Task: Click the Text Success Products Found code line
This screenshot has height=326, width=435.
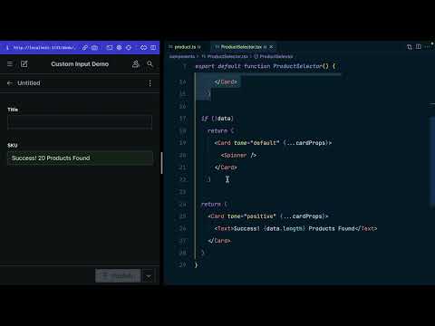Action: click(x=295, y=228)
